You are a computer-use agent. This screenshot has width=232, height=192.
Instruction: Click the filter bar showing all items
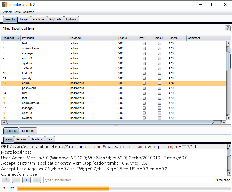[x=112, y=28]
